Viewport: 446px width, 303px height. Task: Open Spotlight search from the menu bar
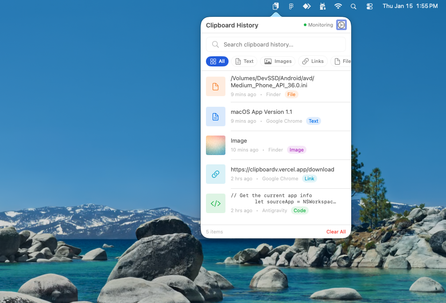click(353, 6)
